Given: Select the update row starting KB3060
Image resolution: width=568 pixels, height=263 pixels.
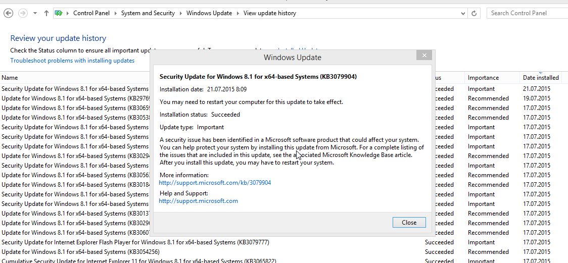Looking at the screenshot, I should pos(75,232).
